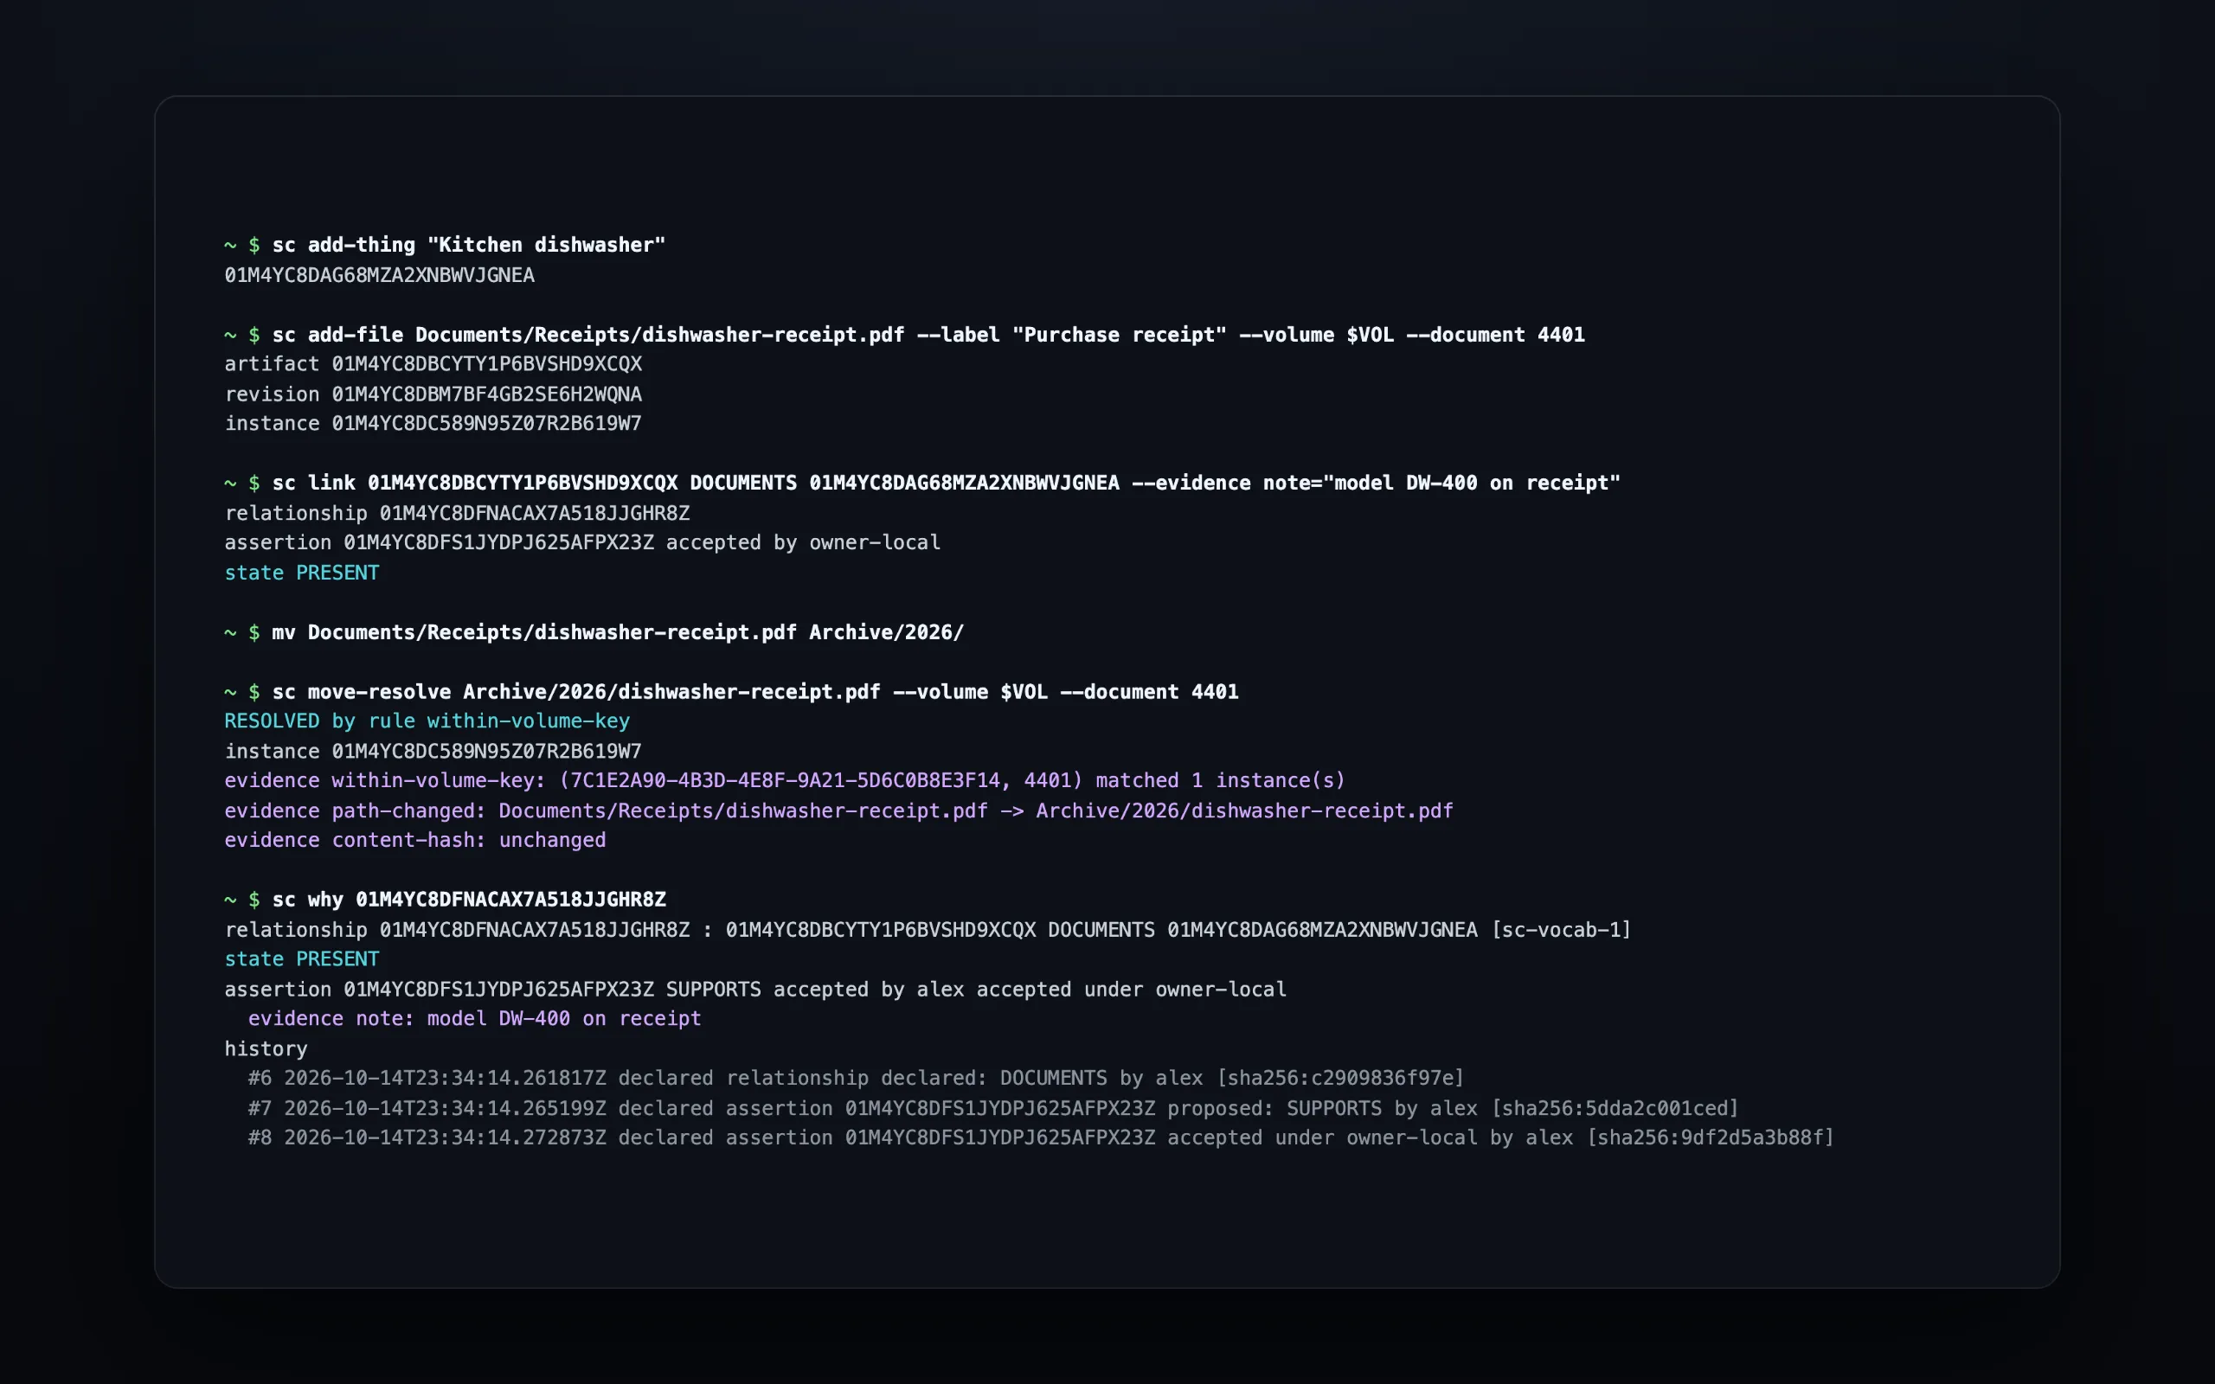The width and height of the screenshot is (2215, 1384).
Task: Click the instance line under the RESOLVED output
Action: coord(433,752)
